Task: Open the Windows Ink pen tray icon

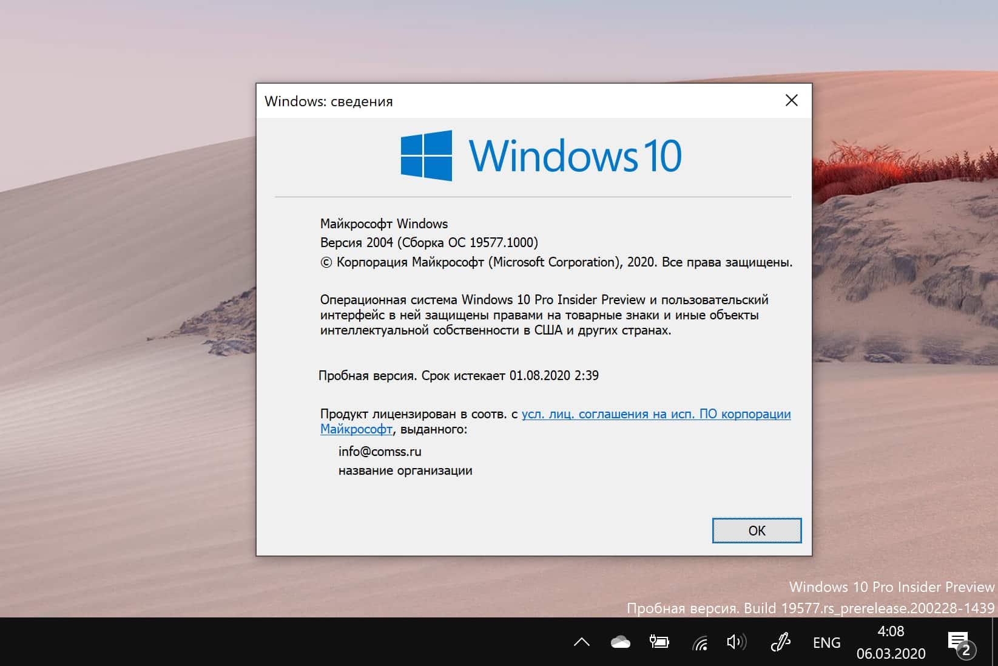Action: tap(780, 642)
